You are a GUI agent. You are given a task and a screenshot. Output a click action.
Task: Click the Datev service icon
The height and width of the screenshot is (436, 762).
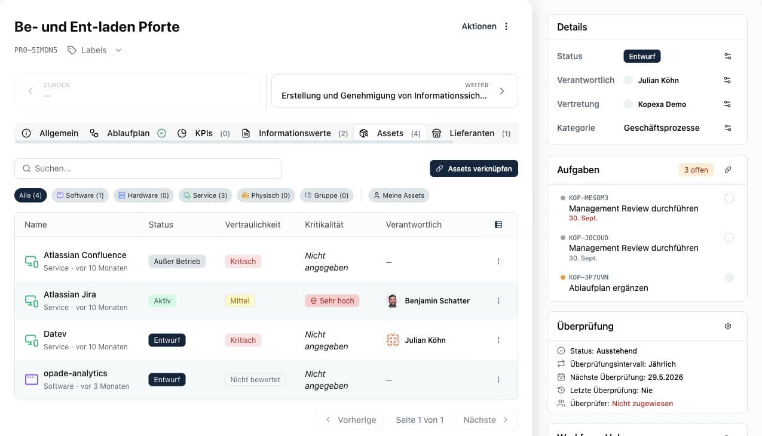[31, 340]
